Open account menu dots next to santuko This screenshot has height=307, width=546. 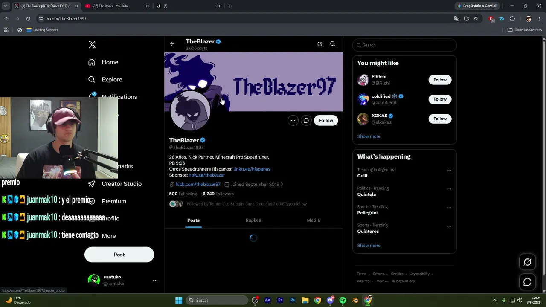155,280
